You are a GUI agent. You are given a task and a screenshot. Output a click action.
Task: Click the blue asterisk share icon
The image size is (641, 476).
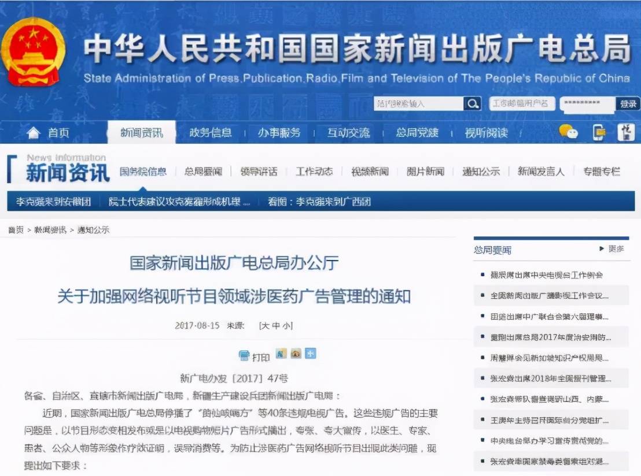311,353
